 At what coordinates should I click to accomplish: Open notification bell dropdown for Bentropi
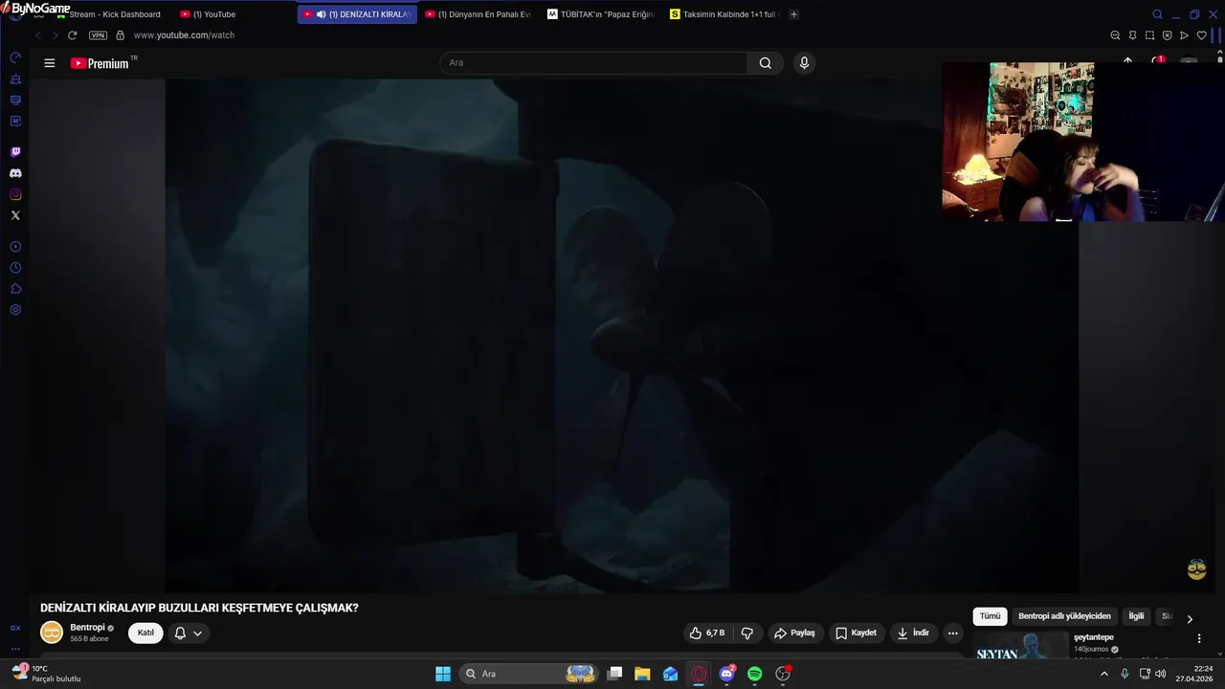point(189,633)
